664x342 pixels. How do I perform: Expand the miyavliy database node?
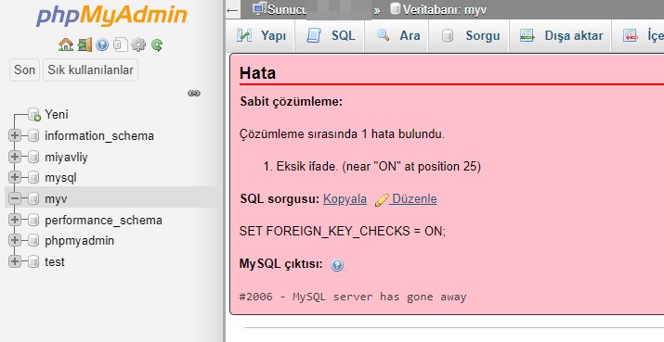pos(15,157)
